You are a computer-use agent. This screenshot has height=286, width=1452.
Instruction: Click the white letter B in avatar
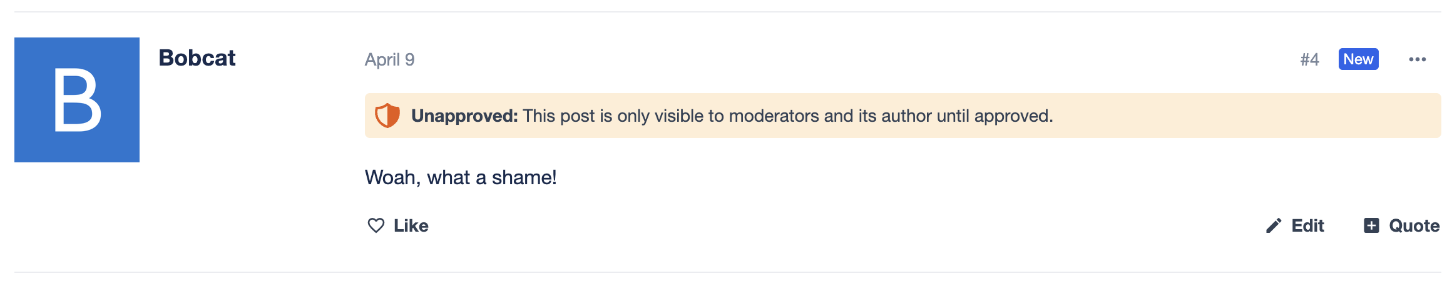point(77,100)
